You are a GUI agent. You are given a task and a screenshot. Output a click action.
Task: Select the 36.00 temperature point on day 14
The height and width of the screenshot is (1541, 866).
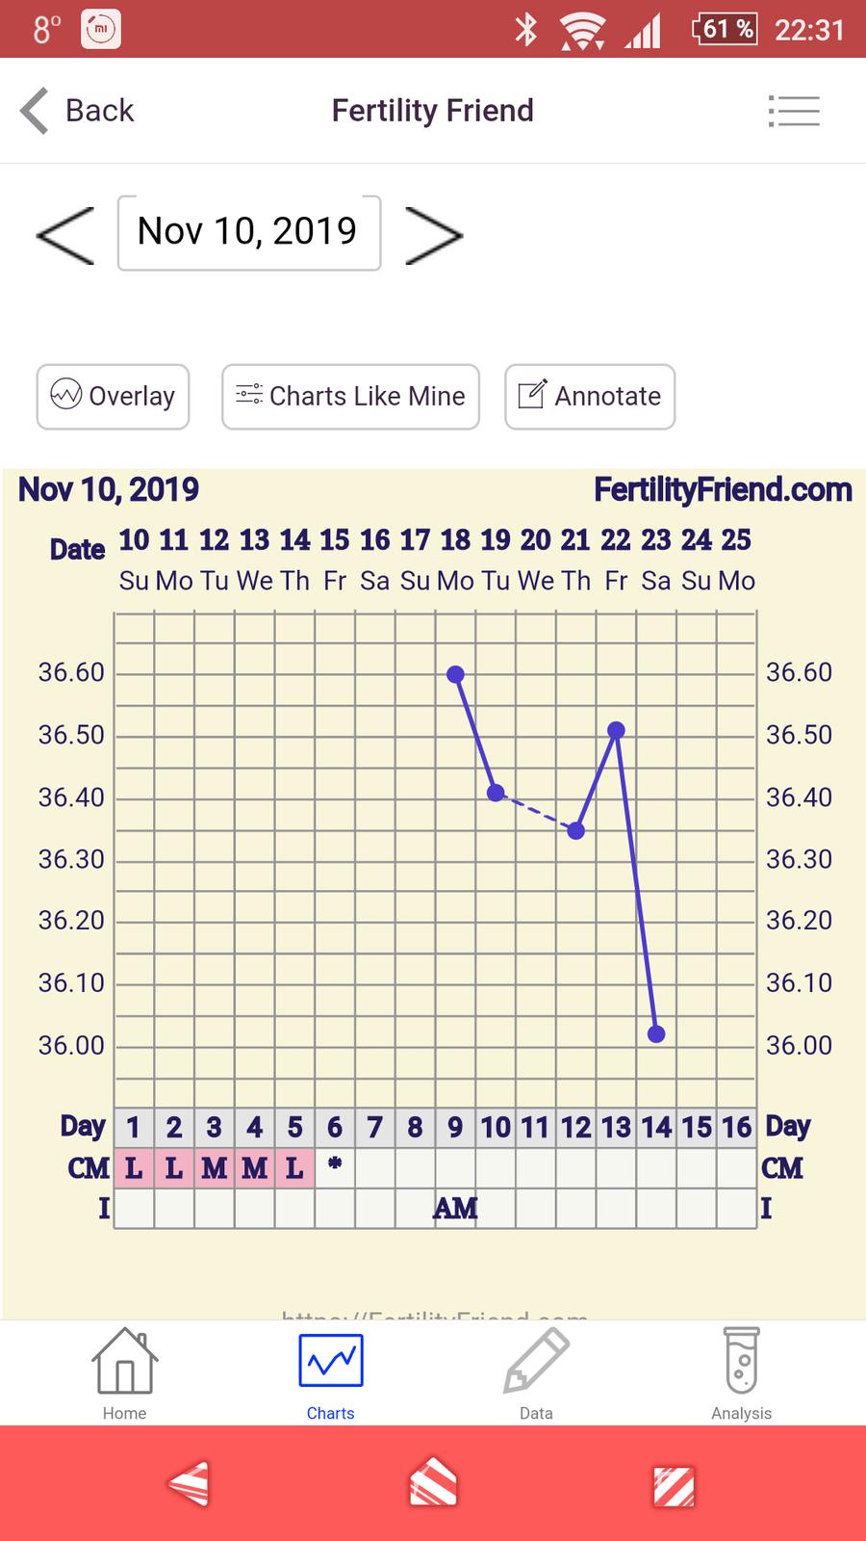tap(656, 1034)
